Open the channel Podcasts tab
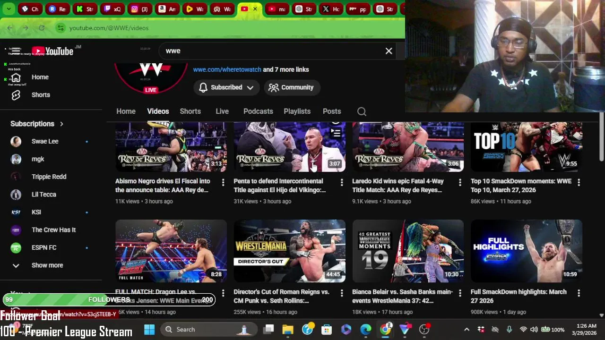Viewport: 605px width, 340px height. [x=258, y=111]
